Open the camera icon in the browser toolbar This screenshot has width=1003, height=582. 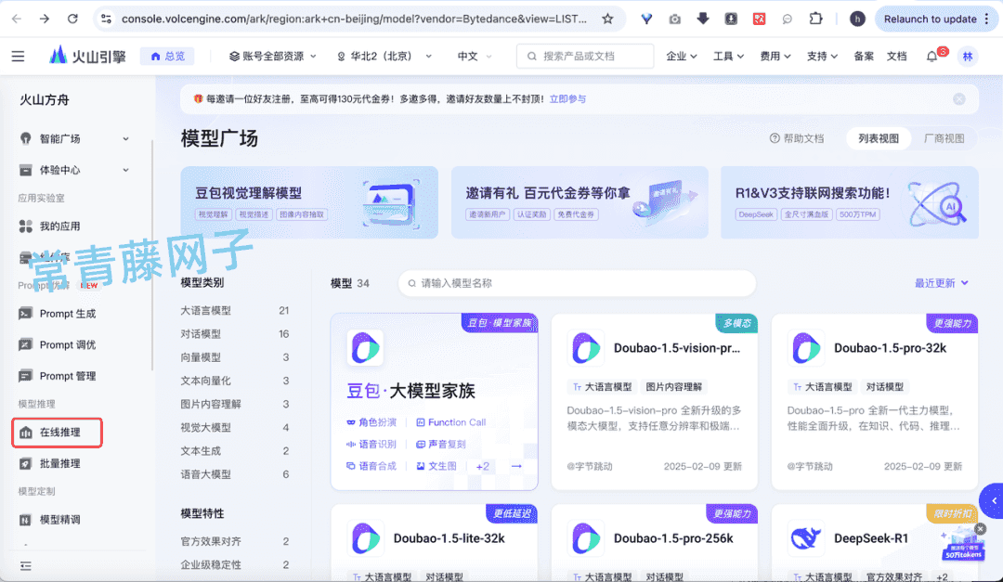click(675, 19)
